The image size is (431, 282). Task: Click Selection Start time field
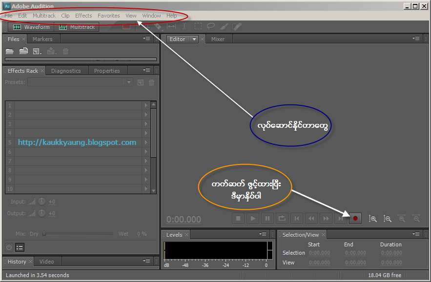[319, 253]
